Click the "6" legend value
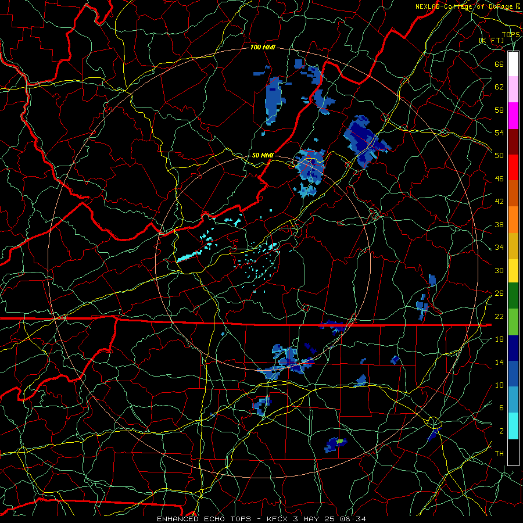Viewport: 523px width, 523px height. pos(501,408)
